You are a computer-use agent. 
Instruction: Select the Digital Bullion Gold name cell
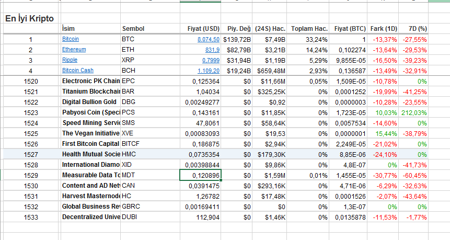[x=90, y=102]
